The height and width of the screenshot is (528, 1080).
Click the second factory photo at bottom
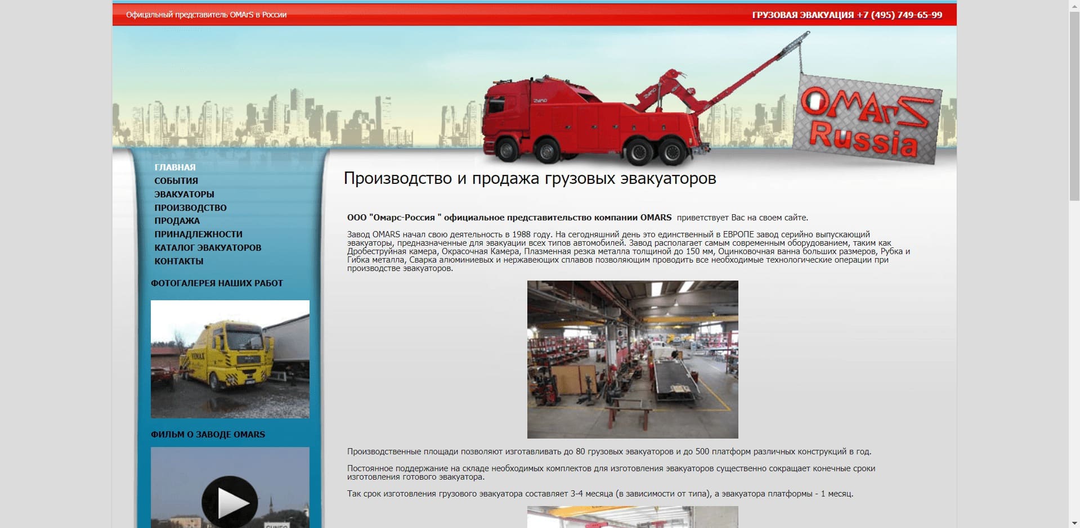(633, 517)
